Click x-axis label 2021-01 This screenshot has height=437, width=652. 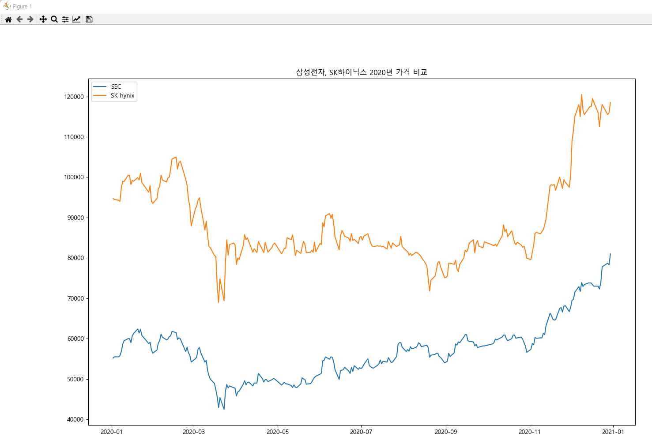613,432
